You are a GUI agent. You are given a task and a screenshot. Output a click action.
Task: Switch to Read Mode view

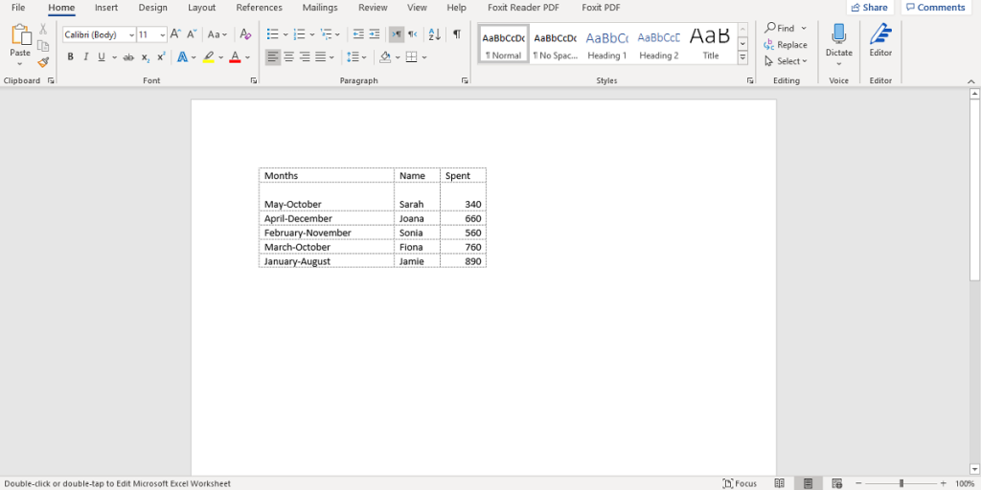pyautogui.click(x=780, y=483)
